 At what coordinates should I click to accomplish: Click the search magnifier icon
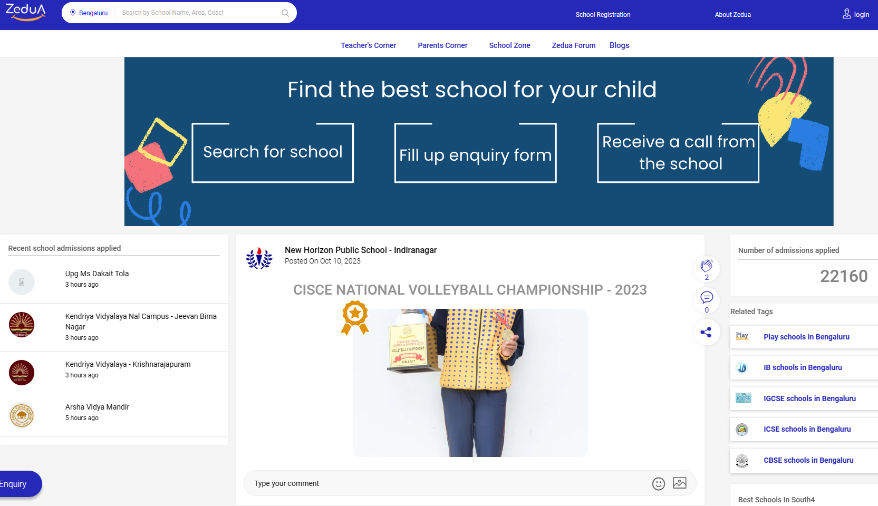click(x=285, y=13)
